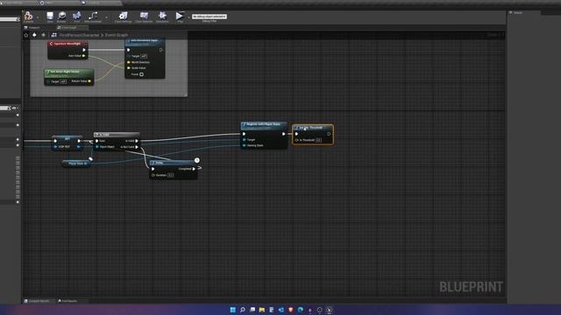Click the back navigation arrow in graph
561x315 pixels.
click(34, 35)
